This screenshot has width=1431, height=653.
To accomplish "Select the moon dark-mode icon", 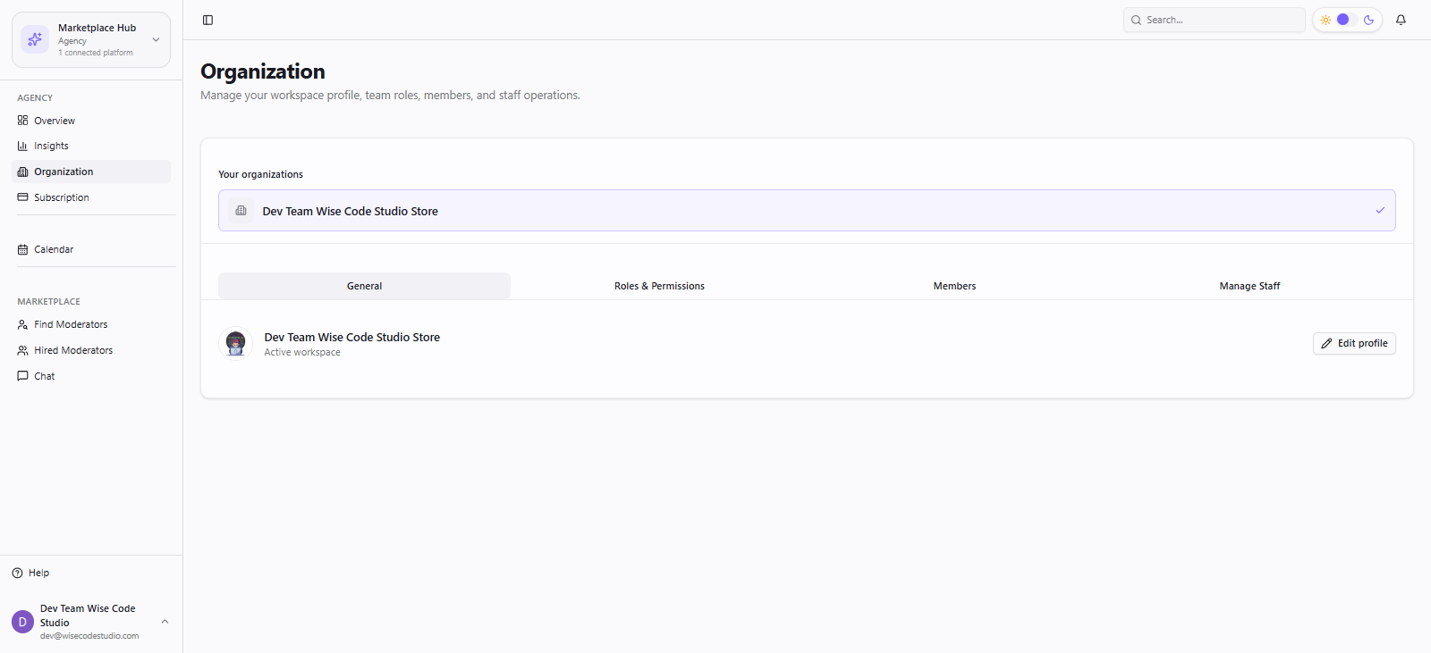I will 1368,20.
